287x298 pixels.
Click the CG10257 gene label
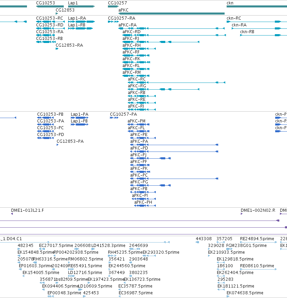117,3
